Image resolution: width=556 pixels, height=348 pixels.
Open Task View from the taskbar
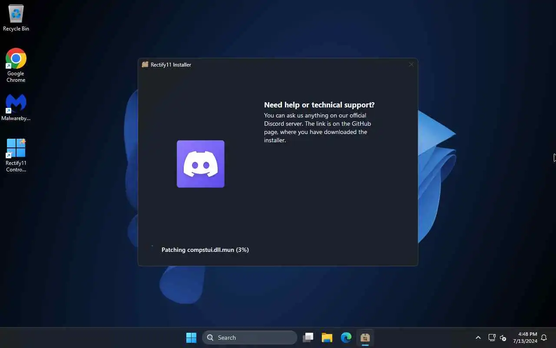pyautogui.click(x=308, y=338)
